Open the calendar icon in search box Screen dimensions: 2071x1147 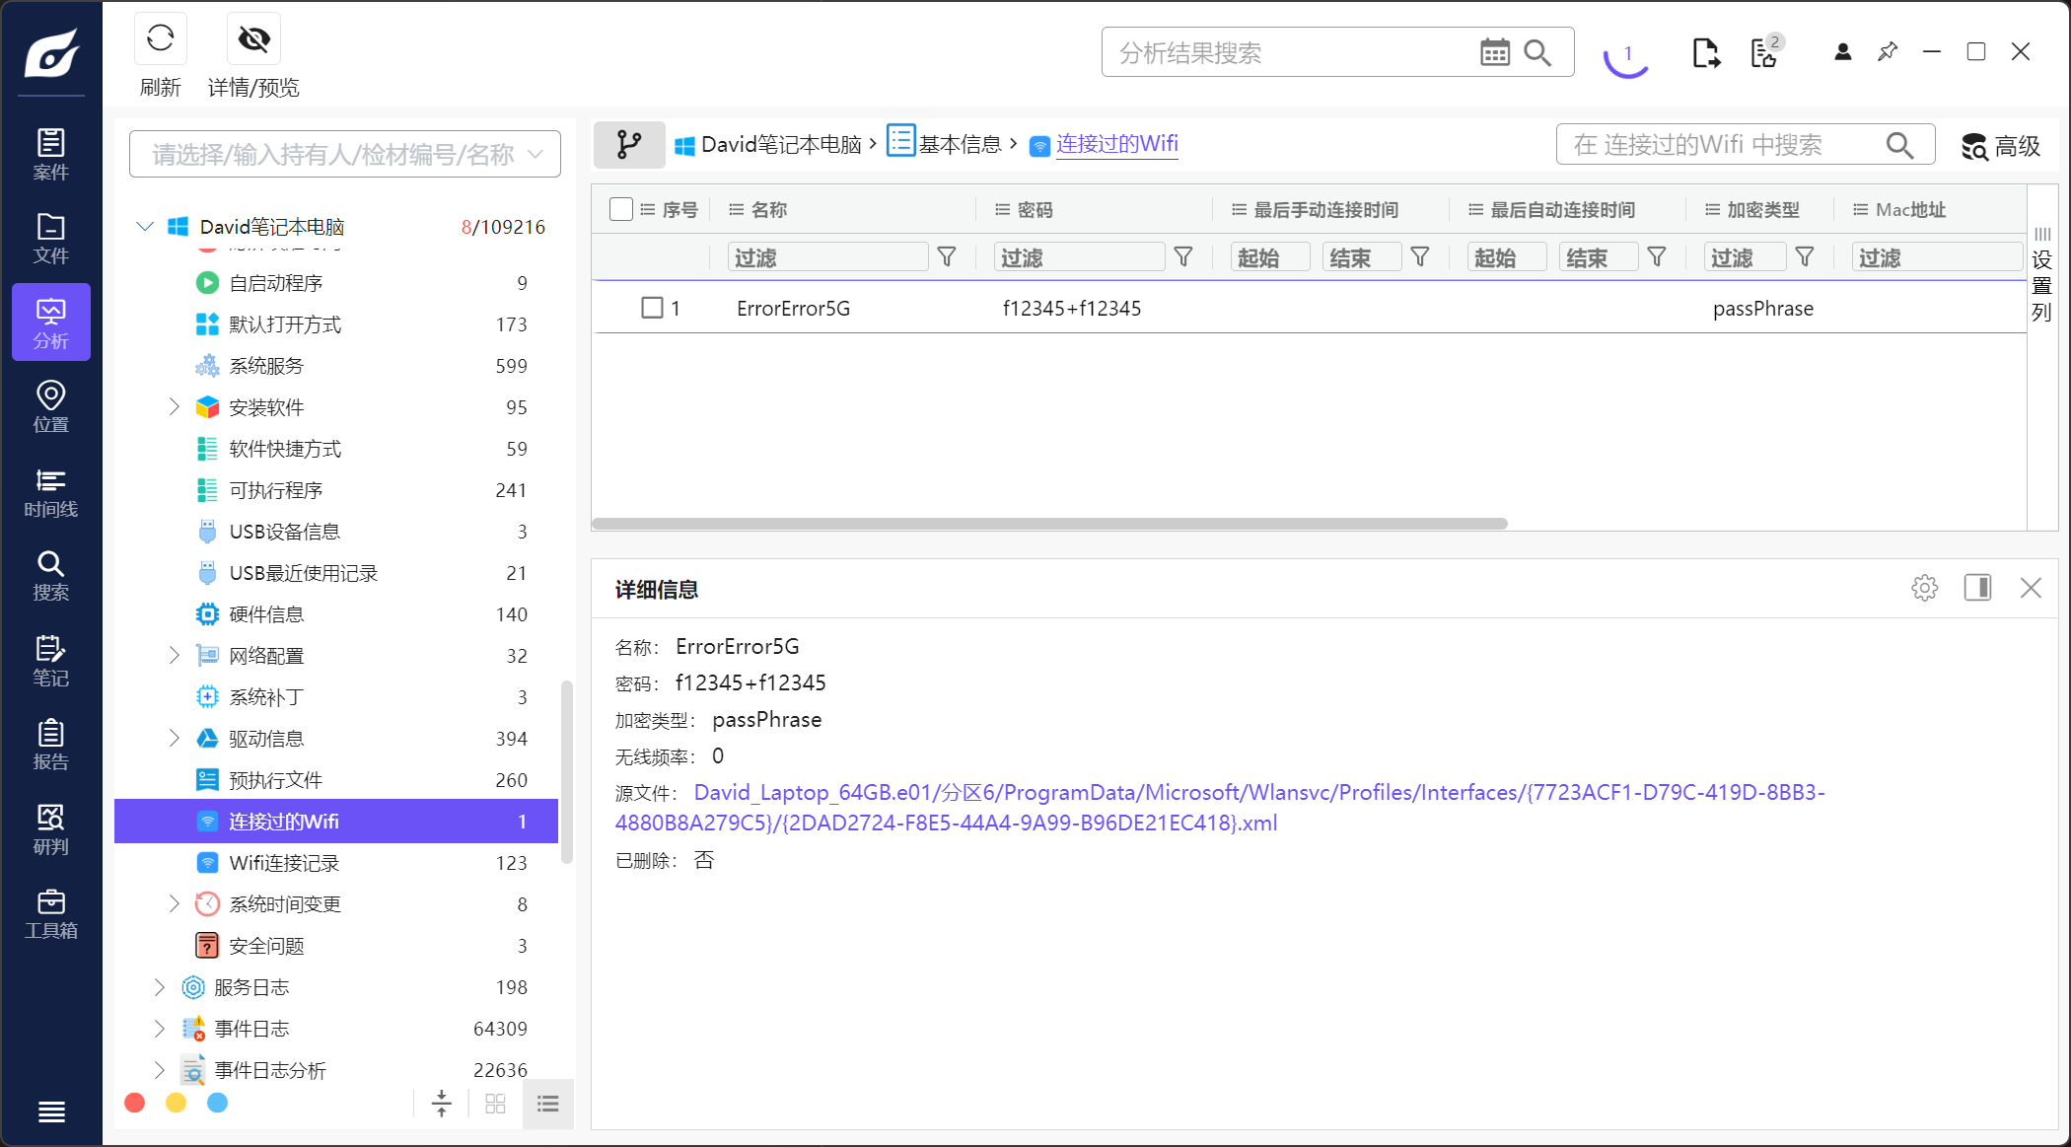pos(1494,52)
